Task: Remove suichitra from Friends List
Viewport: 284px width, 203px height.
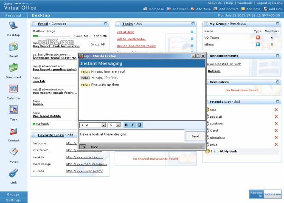Action: coord(276,124)
